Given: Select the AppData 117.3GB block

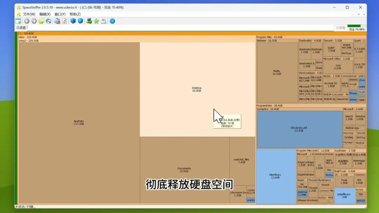Looking at the screenshot, I should pos(79,123).
